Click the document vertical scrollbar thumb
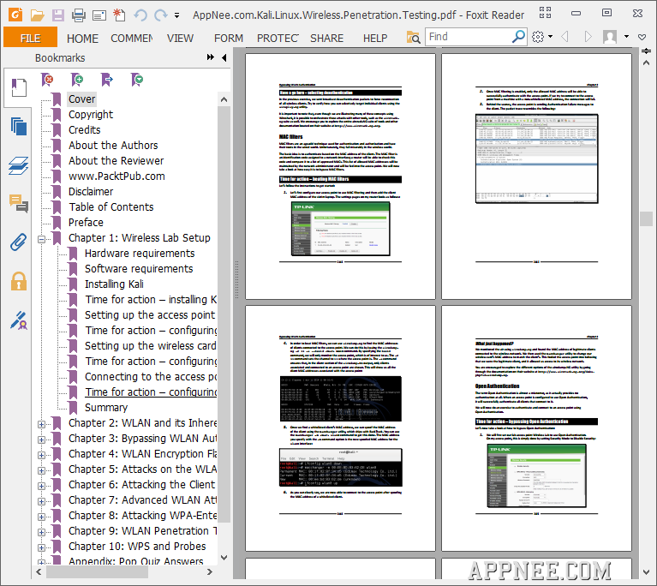 (646, 218)
